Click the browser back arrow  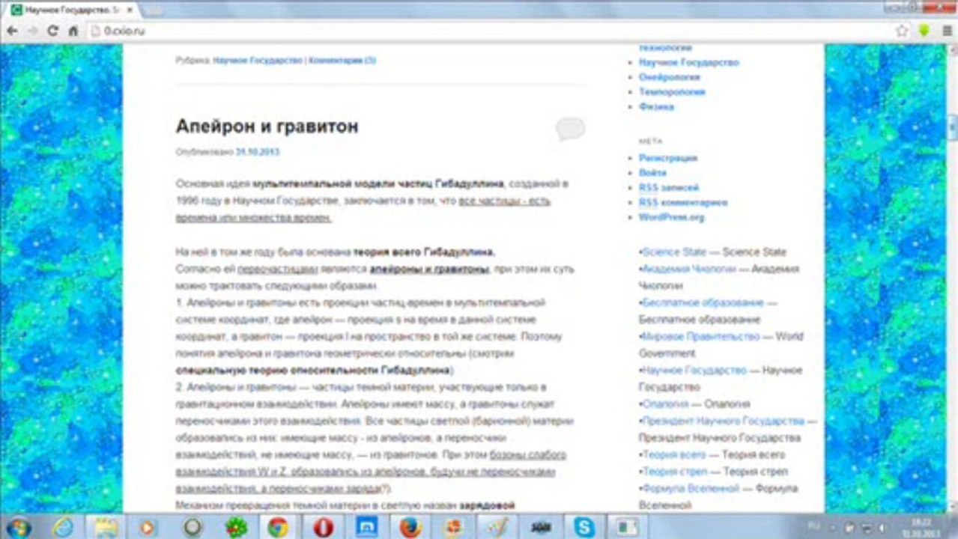click(x=13, y=31)
